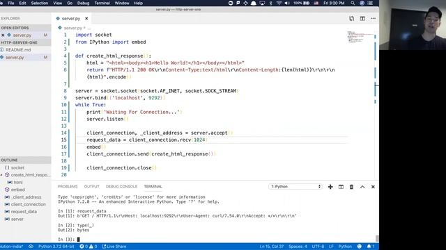Switch to the Debug Console tab
446x250 pixels.
(121, 187)
